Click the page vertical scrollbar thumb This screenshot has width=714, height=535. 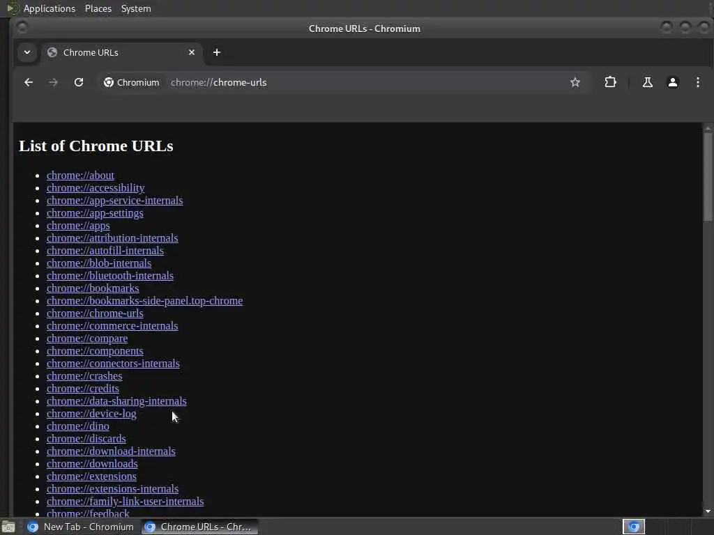point(708,178)
